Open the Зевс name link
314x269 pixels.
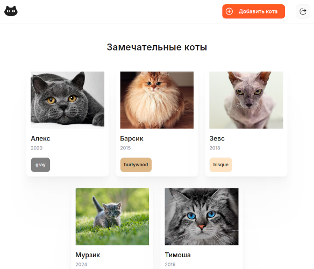pos(217,138)
